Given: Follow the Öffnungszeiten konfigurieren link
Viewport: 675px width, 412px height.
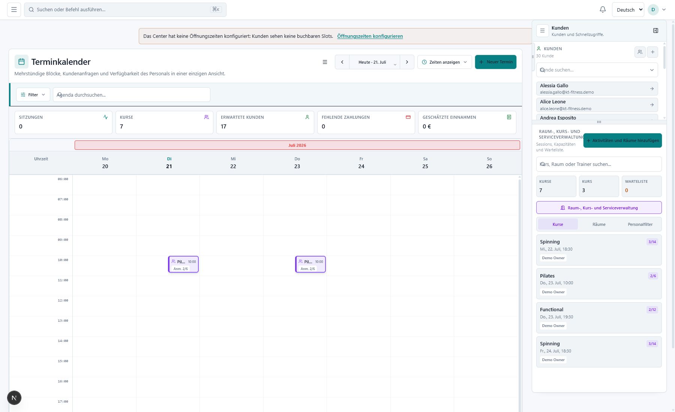Looking at the screenshot, I should coord(370,36).
